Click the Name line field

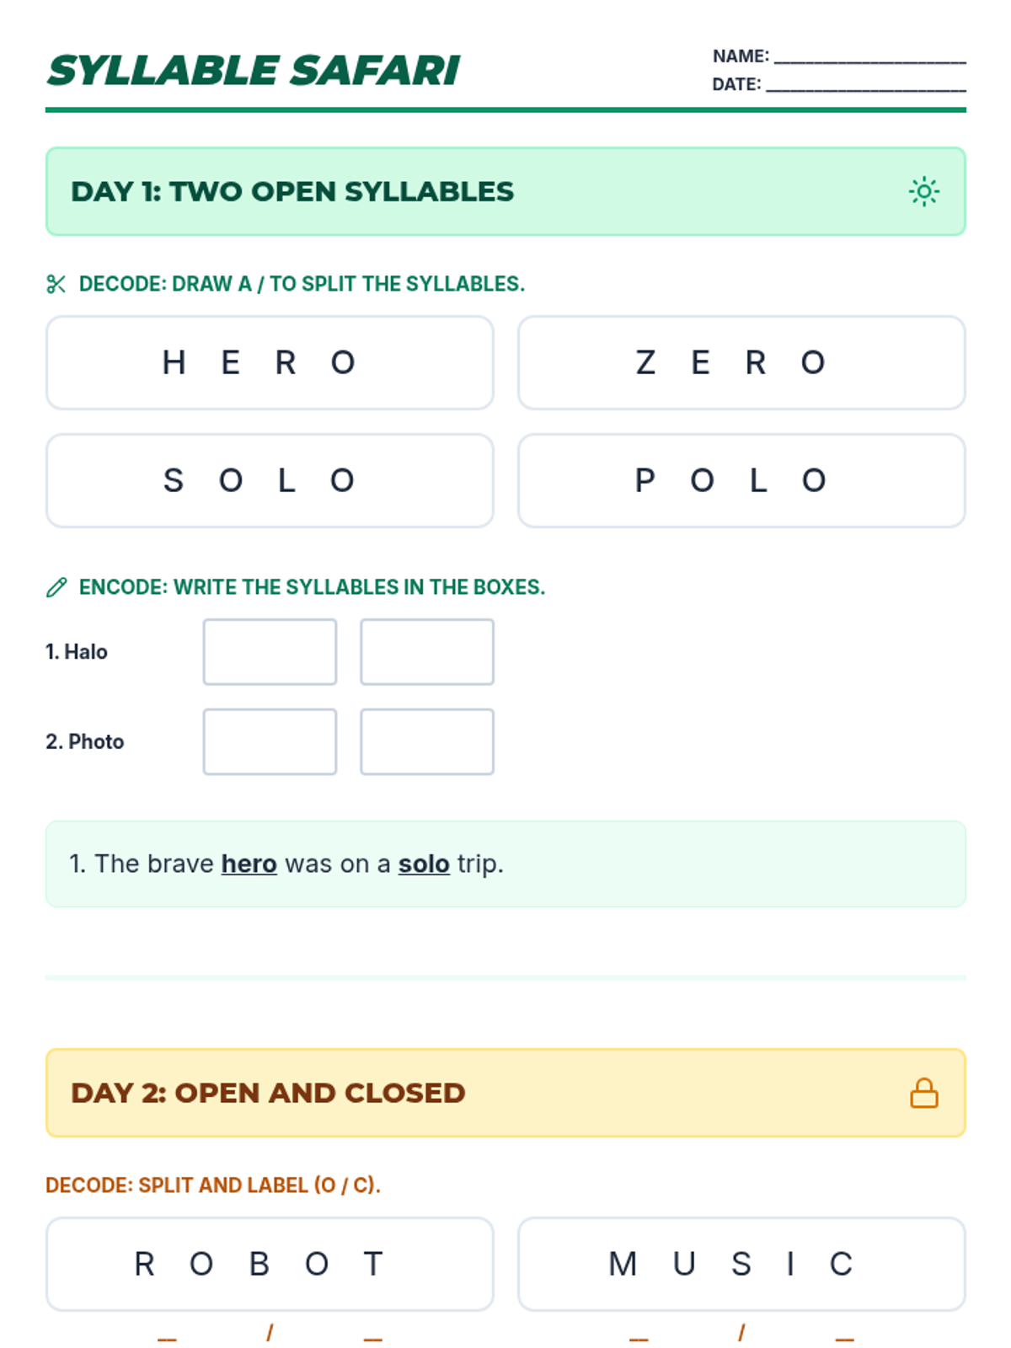[x=869, y=56]
